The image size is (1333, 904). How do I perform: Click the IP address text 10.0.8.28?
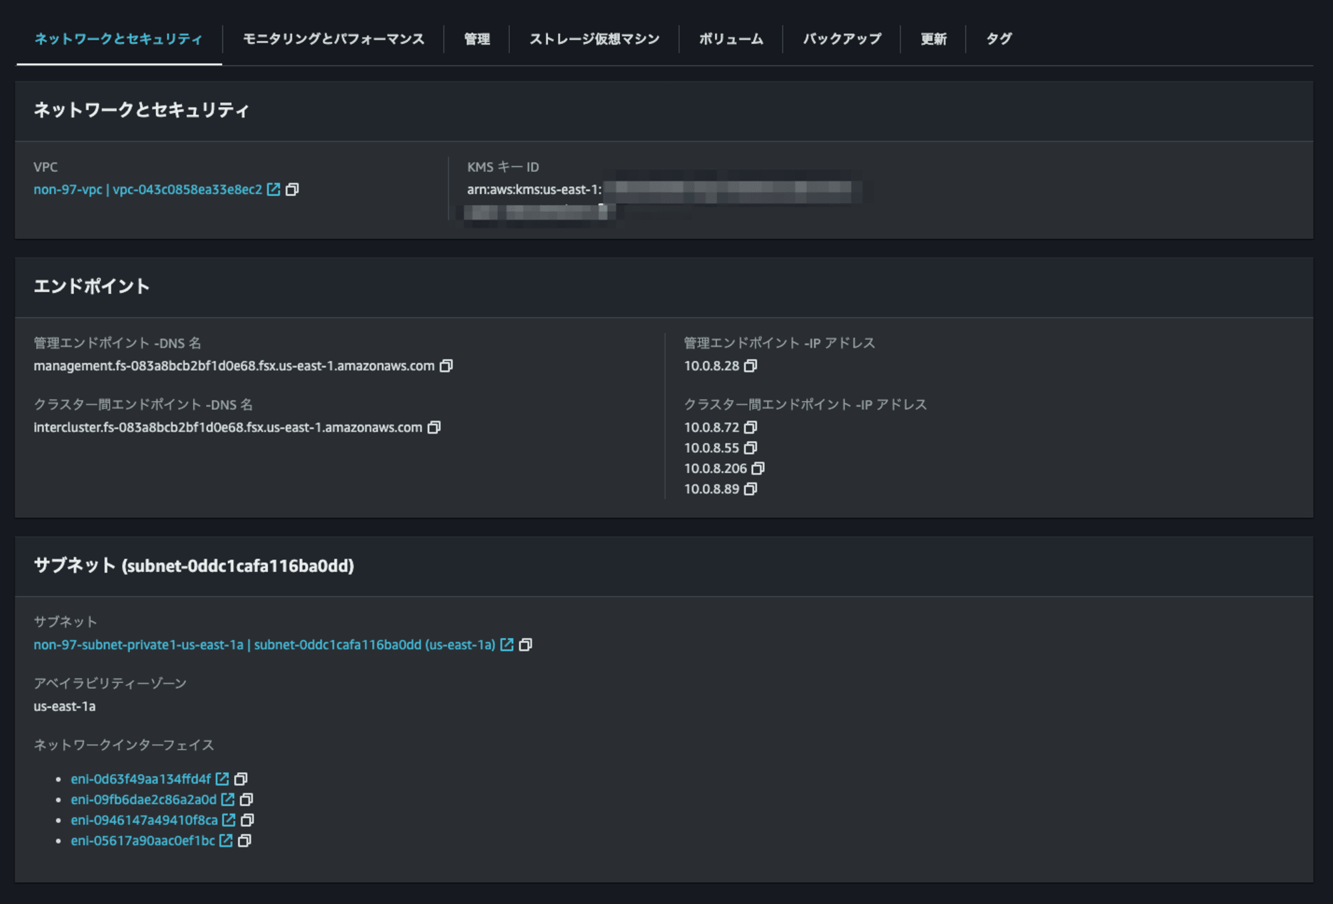[x=711, y=366]
